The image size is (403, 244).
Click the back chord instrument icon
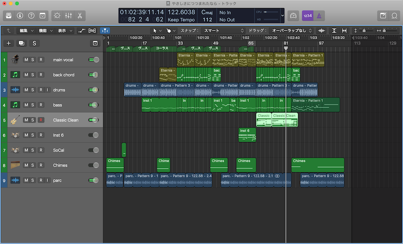pyautogui.click(x=15, y=75)
